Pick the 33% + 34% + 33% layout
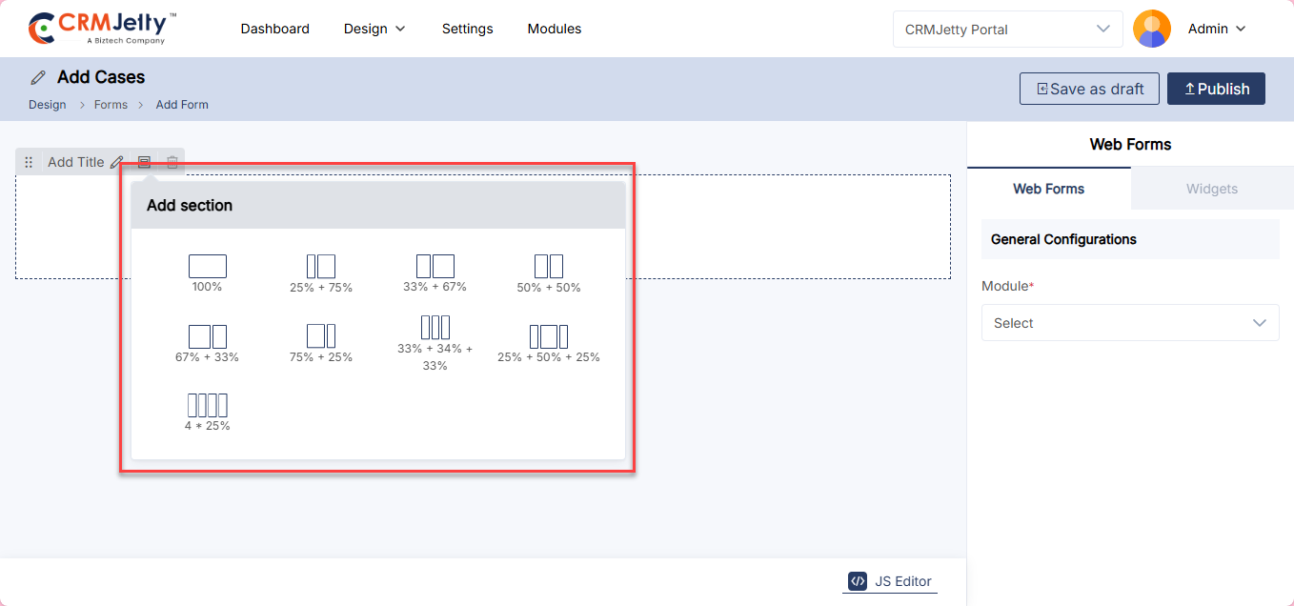The image size is (1294, 606). pyautogui.click(x=435, y=328)
